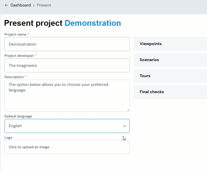The image size is (207, 170).
Task: Click the Description resize handle corner
Action: (128, 110)
